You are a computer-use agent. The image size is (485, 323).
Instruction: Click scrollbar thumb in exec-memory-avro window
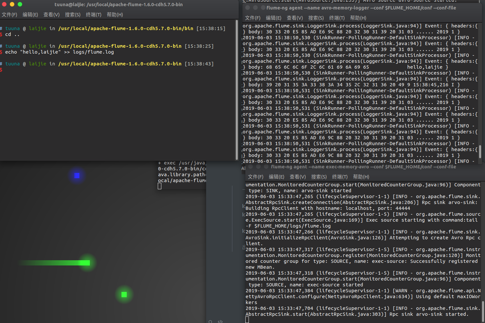point(483,312)
